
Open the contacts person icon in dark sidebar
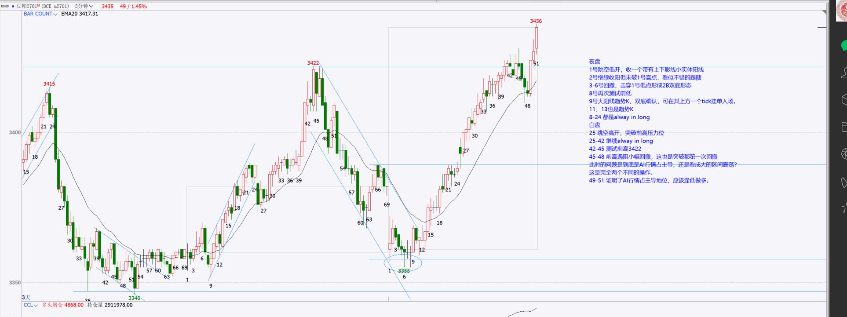[844, 73]
